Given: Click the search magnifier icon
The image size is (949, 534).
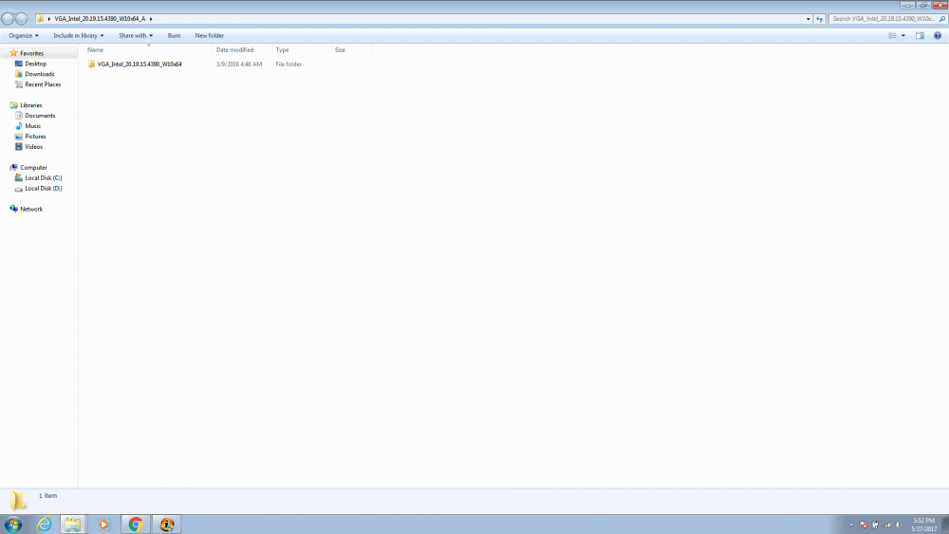Looking at the screenshot, I should (x=941, y=19).
